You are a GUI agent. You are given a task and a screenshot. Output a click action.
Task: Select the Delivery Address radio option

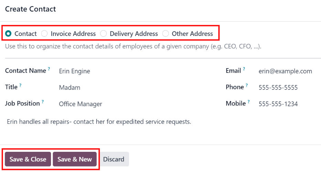[x=104, y=34]
